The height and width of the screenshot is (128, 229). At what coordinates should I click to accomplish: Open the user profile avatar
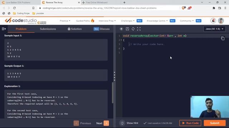tap(221, 21)
